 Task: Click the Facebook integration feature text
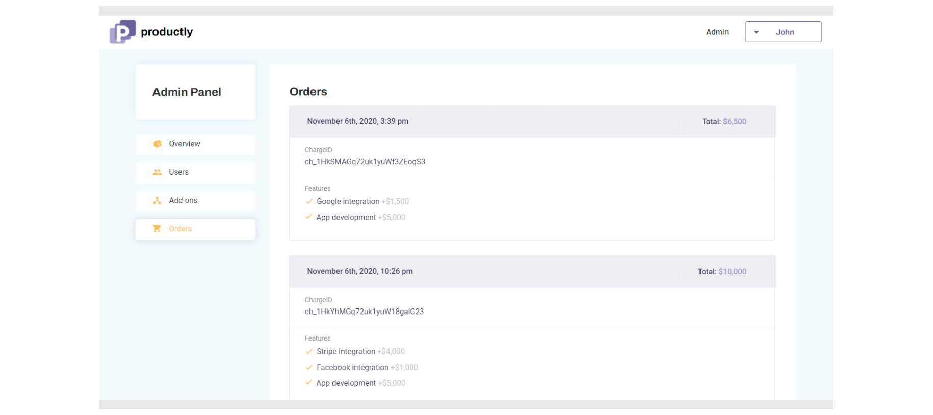coord(352,367)
